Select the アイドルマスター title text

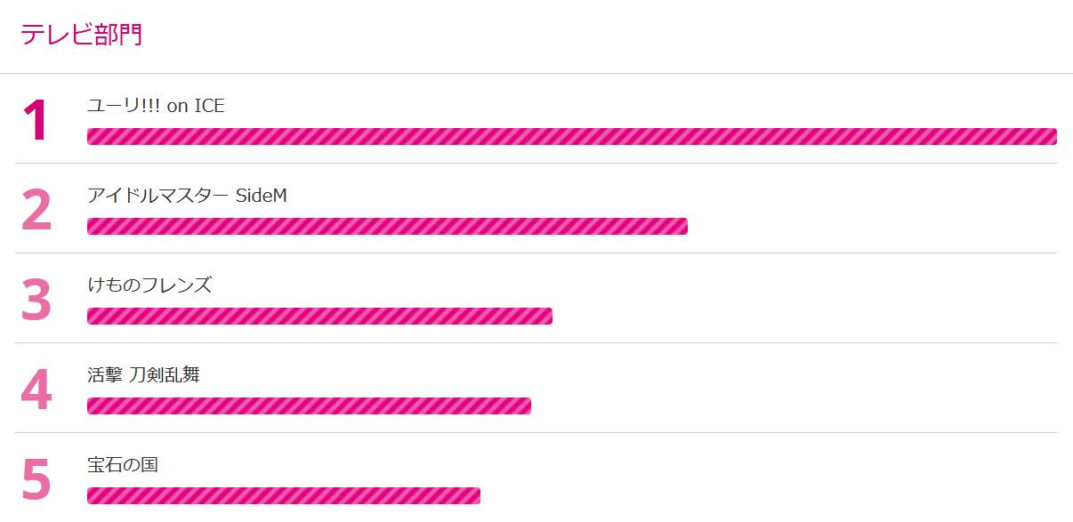pos(157,196)
